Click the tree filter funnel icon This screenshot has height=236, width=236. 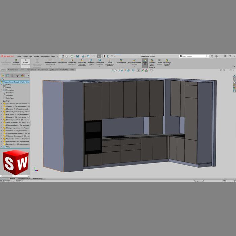tap(2, 79)
